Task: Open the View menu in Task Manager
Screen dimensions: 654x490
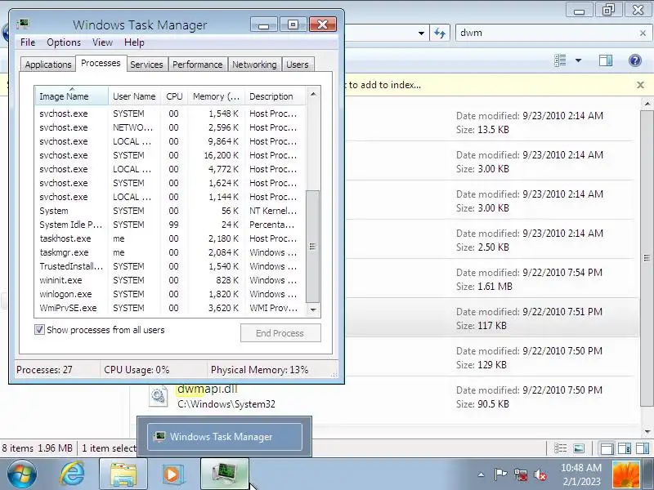Action: click(x=103, y=42)
